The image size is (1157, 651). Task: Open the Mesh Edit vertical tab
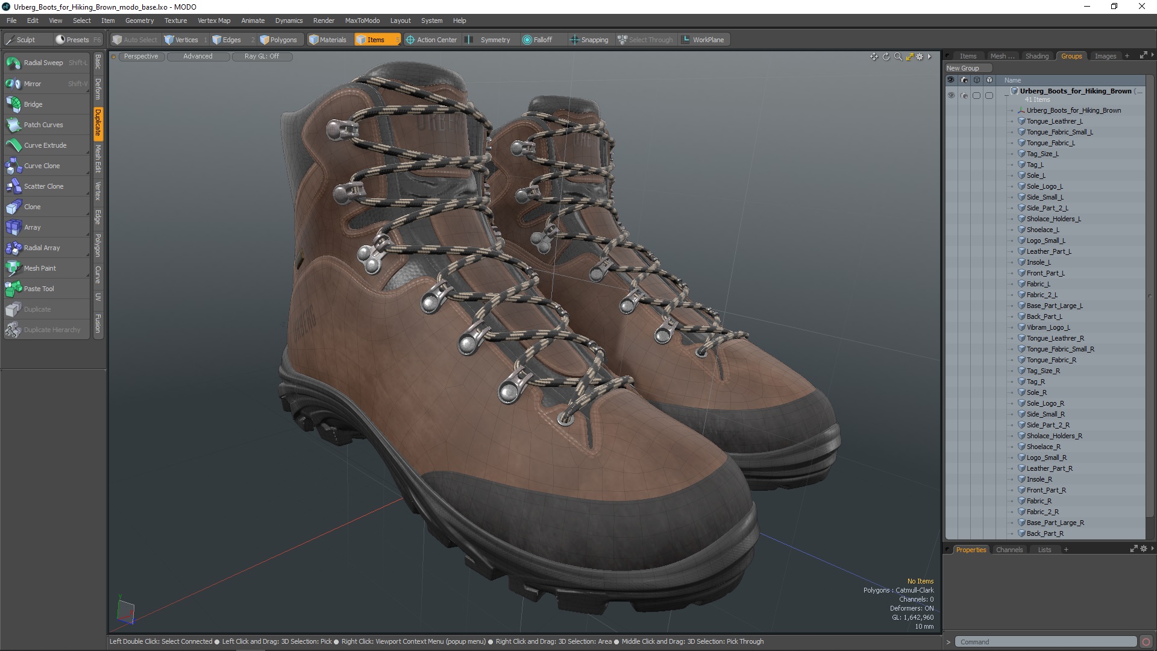[x=98, y=159]
